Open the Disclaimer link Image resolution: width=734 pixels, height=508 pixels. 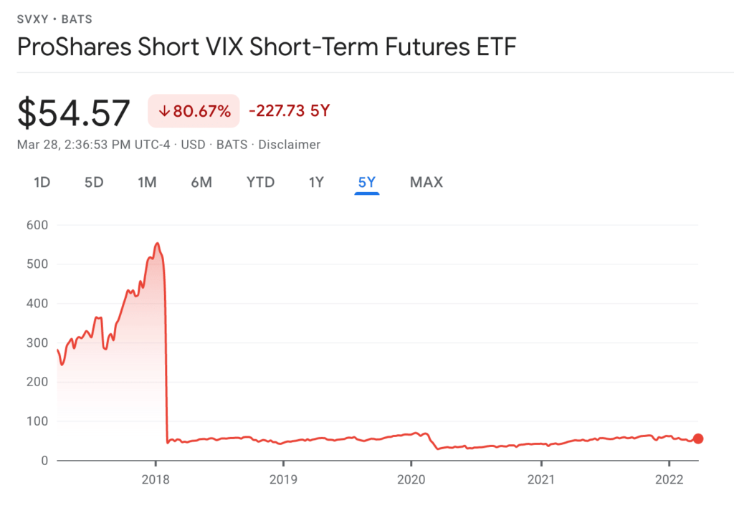(289, 145)
